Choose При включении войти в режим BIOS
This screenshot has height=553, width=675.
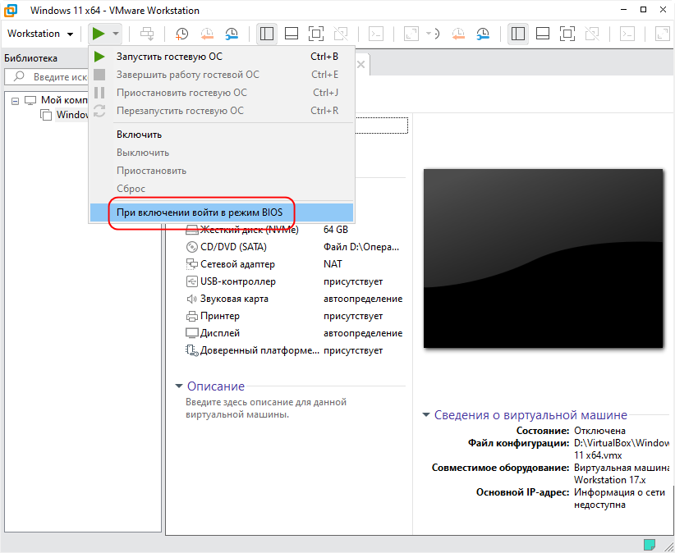pyautogui.click(x=221, y=213)
